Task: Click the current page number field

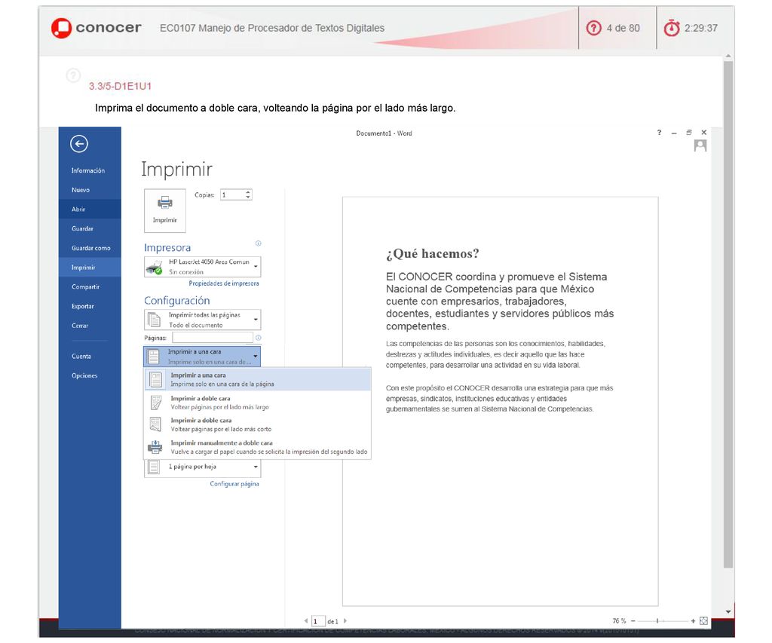Action: click(x=318, y=621)
